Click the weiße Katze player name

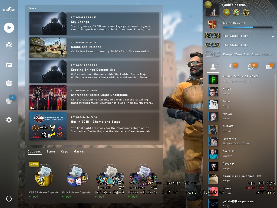pos(234,5)
